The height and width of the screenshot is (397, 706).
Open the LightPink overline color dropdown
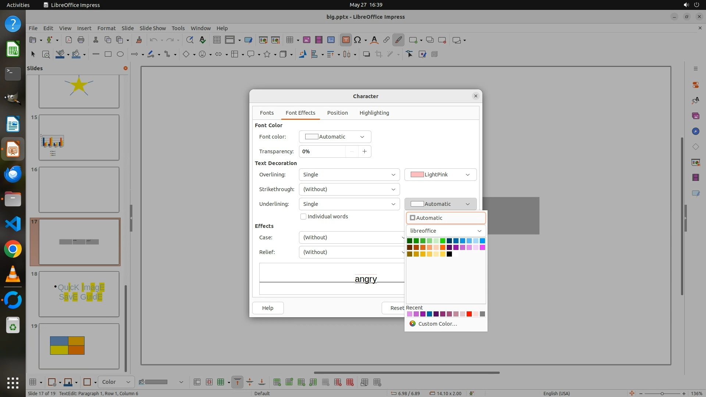(x=440, y=175)
